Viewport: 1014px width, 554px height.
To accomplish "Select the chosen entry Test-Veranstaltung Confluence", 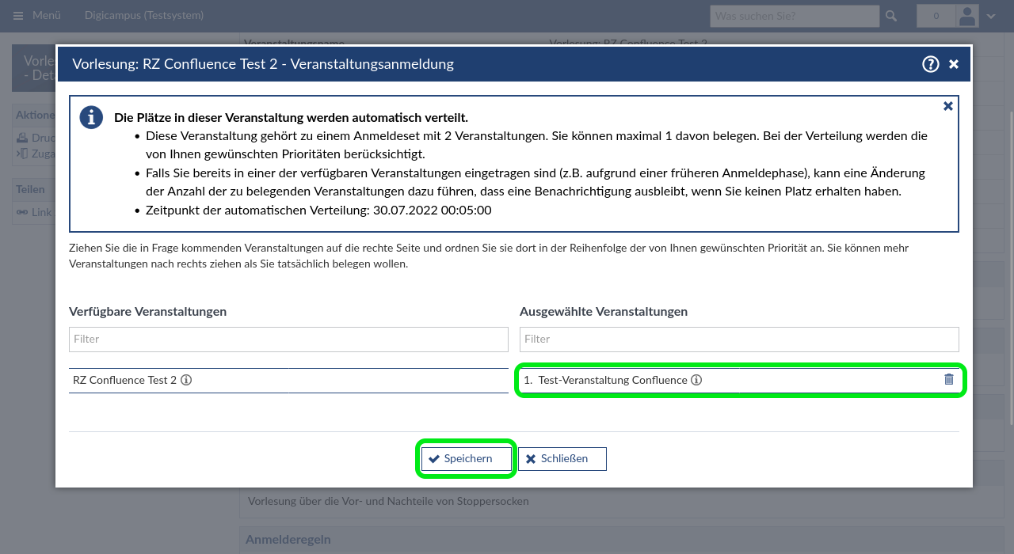I will point(612,380).
